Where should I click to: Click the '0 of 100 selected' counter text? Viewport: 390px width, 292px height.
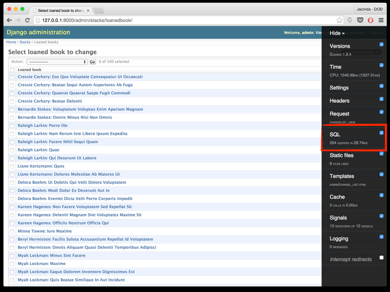pyautogui.click(x=113, y=62)
